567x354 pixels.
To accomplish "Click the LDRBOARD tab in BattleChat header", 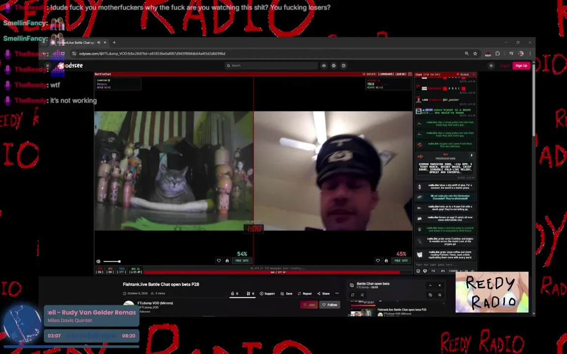I will click(x=386, y=74).
